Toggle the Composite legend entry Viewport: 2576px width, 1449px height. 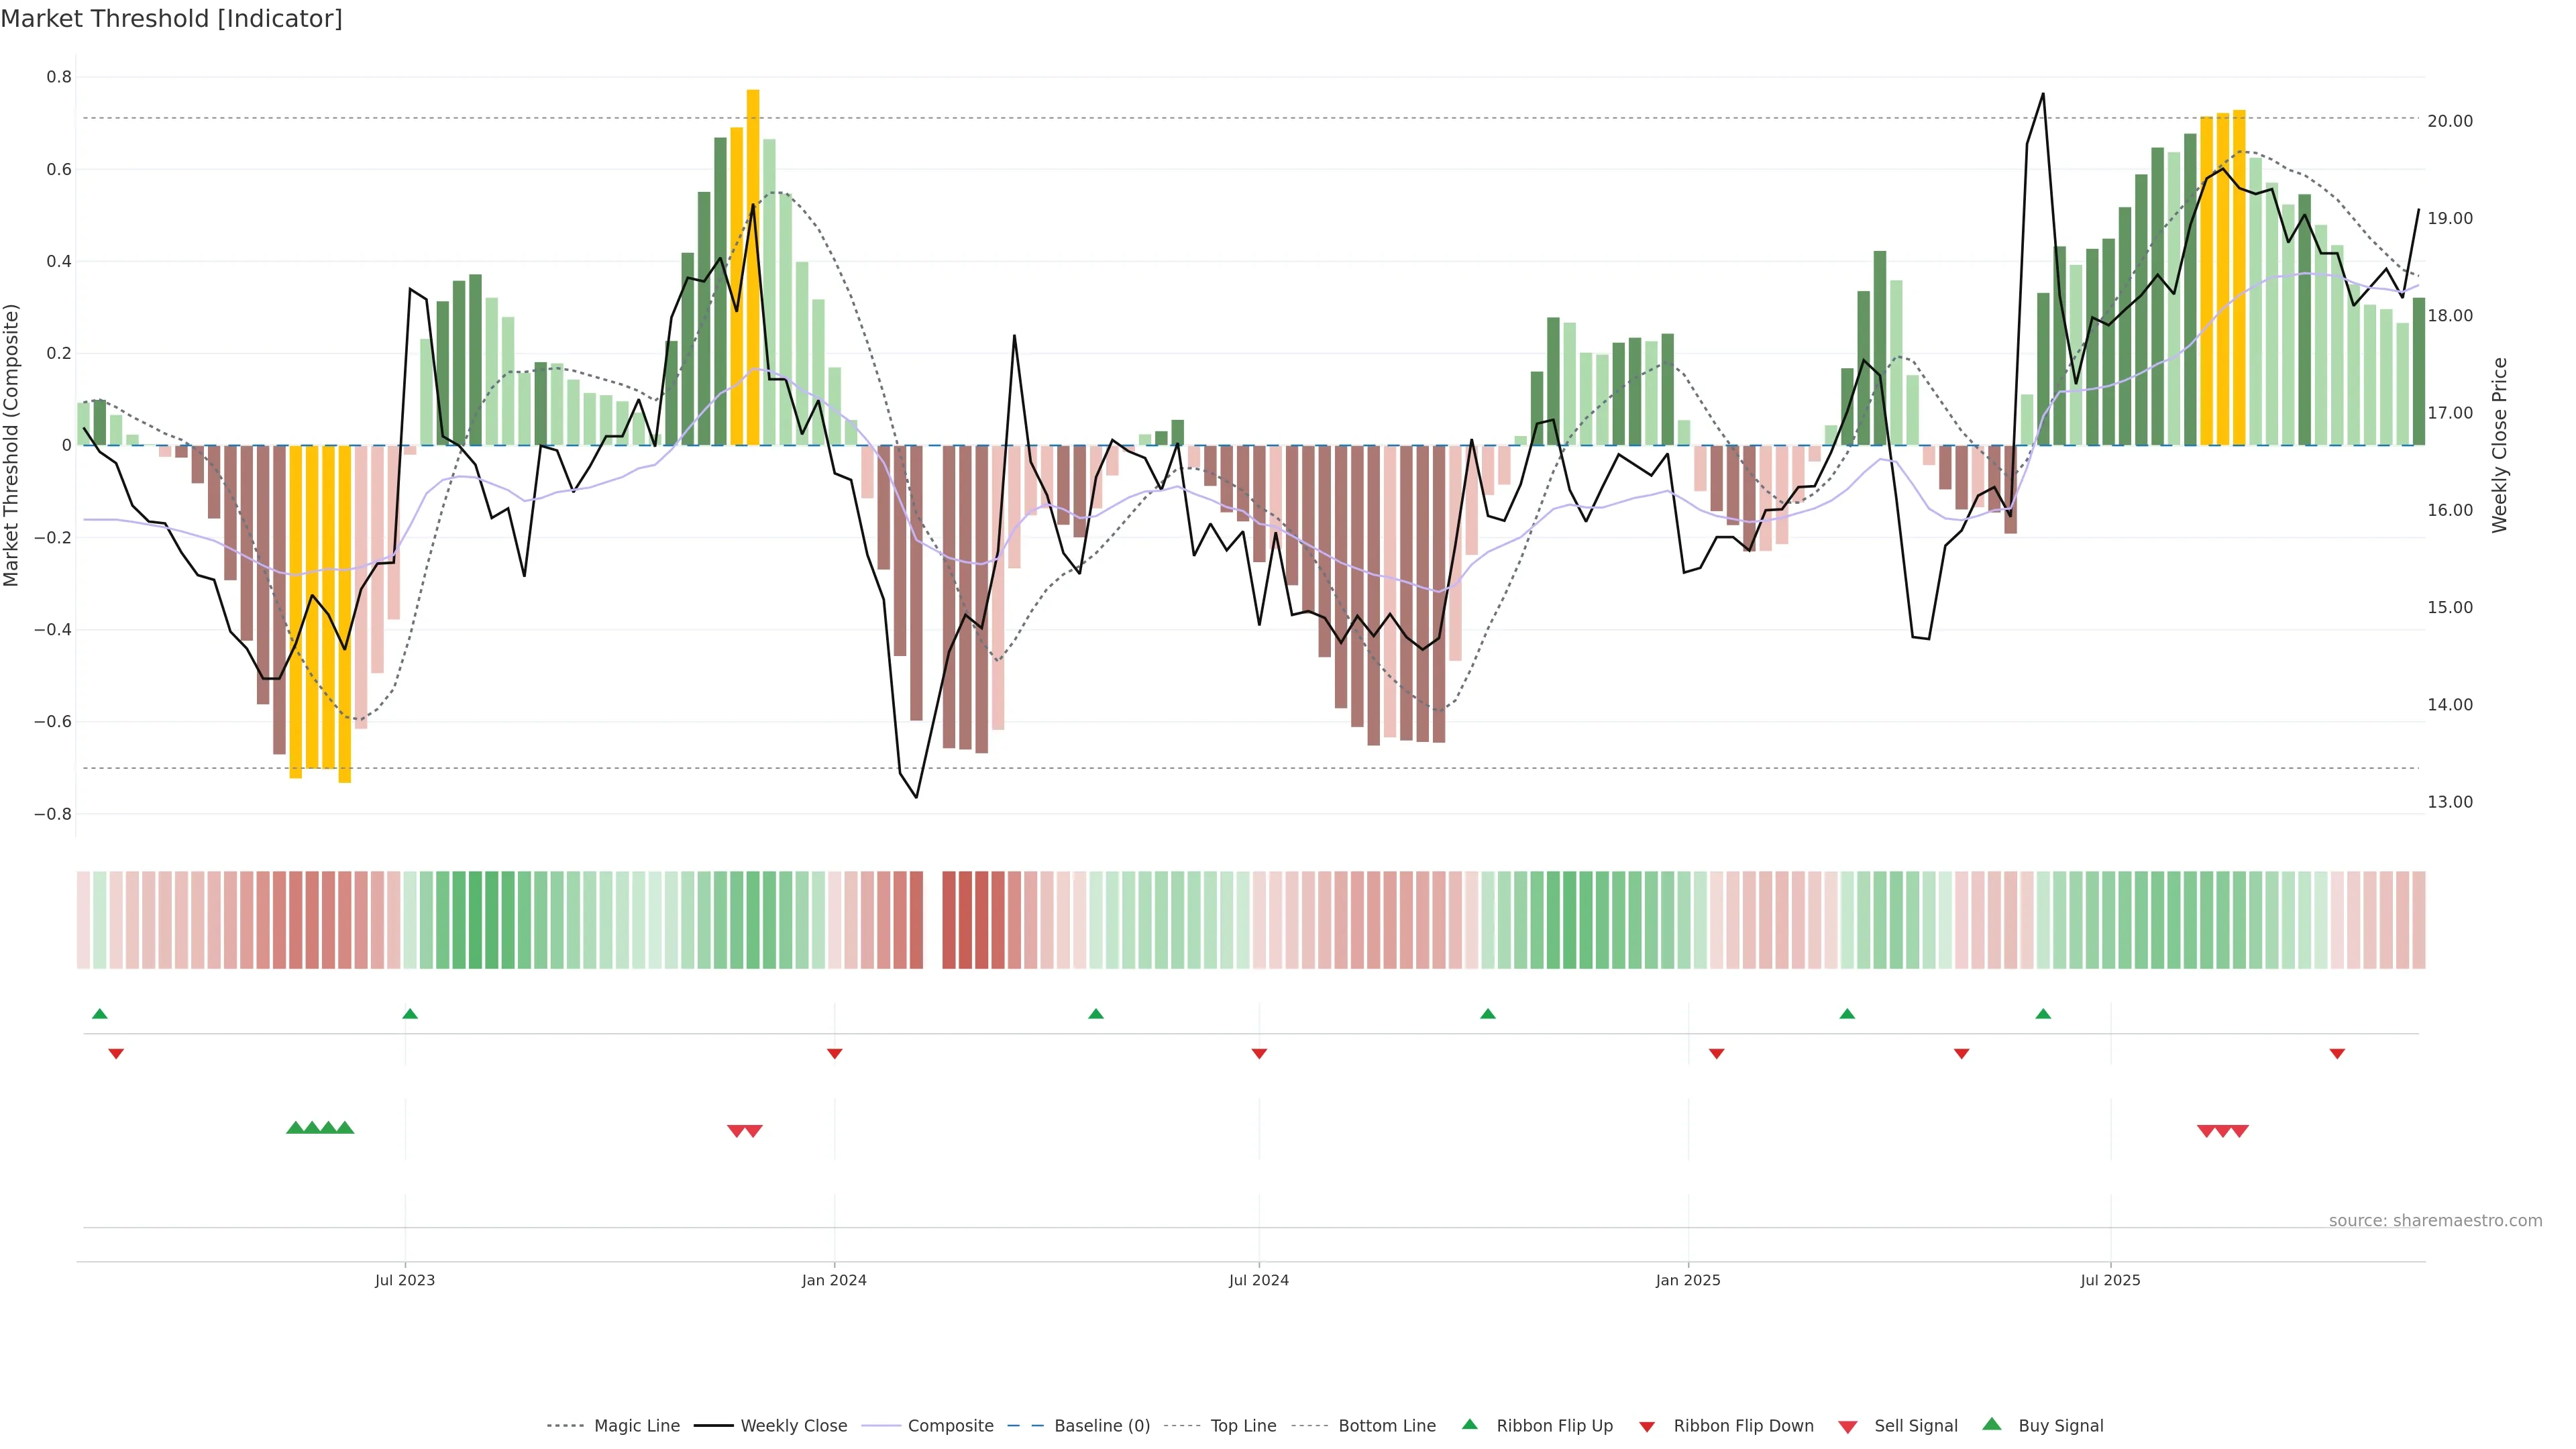[x=950, y=1426]
